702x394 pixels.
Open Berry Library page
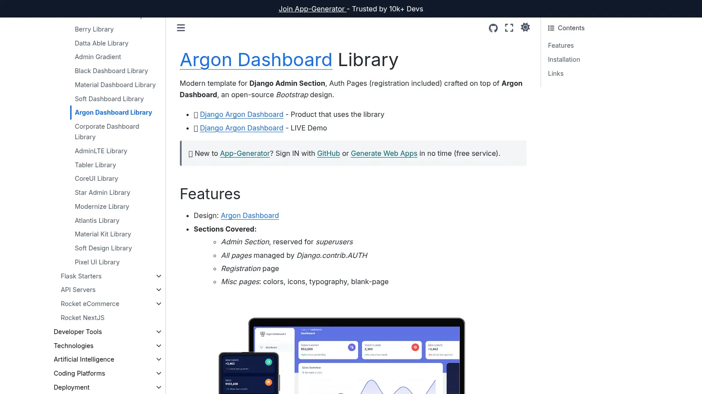(x=94, y=29)
